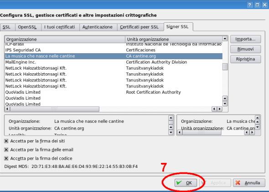The image size is (269, 192).
Task: Sort list by Organizzazione column header
Action: click(x=65, y=40)
